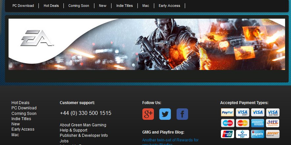Follow the footer Indie Titles link
This screenshot has width=291, height=145.
pyautogui.click(x=21, y=119)
